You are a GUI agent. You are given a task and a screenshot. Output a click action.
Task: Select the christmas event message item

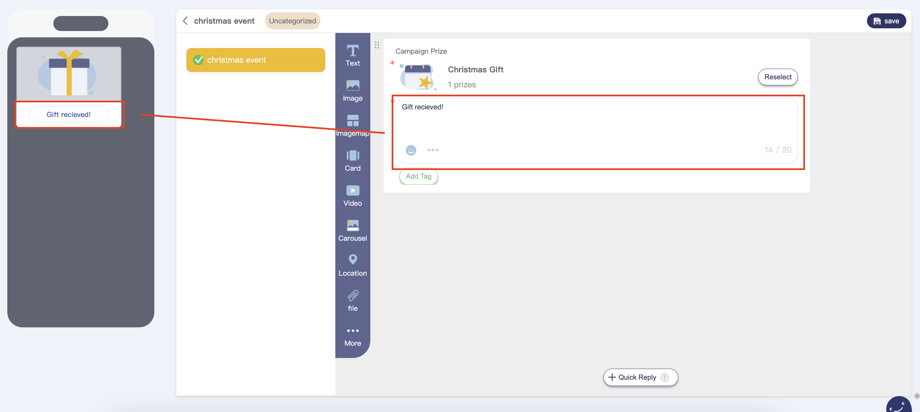pyautogui.click(x=255, y=60)
